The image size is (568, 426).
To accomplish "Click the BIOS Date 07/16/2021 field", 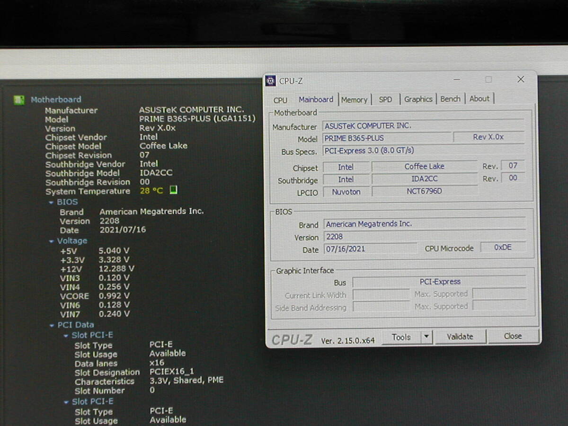I will coord(370,248).
